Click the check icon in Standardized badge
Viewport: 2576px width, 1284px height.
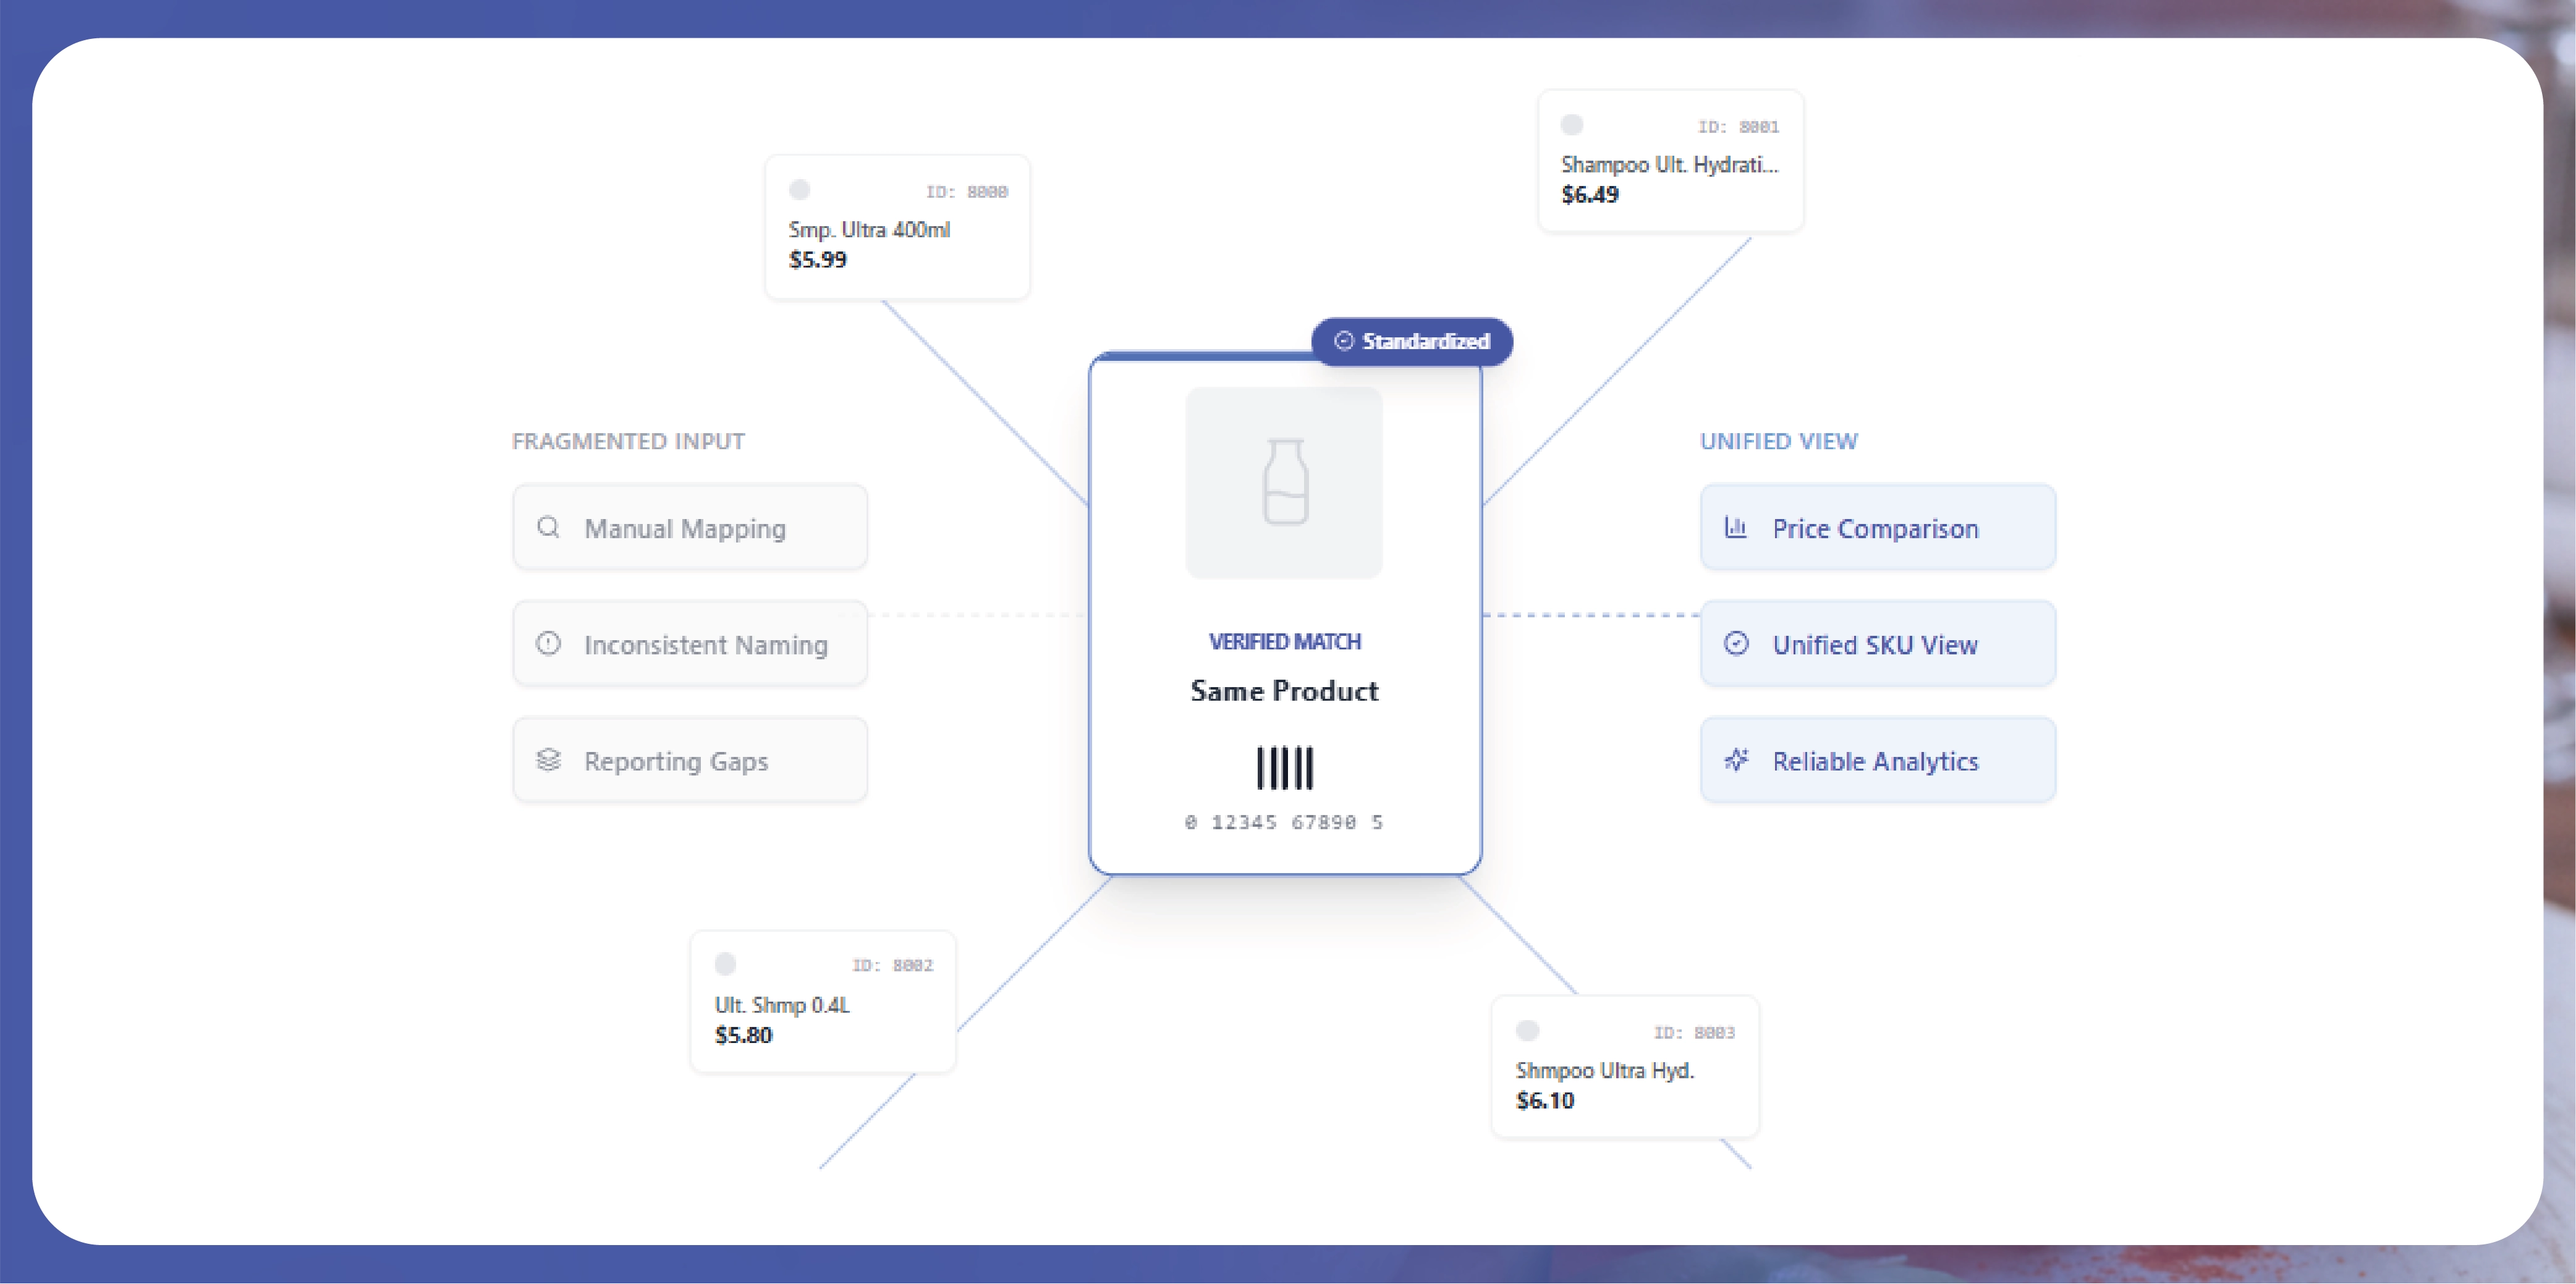pos(1344,341)
